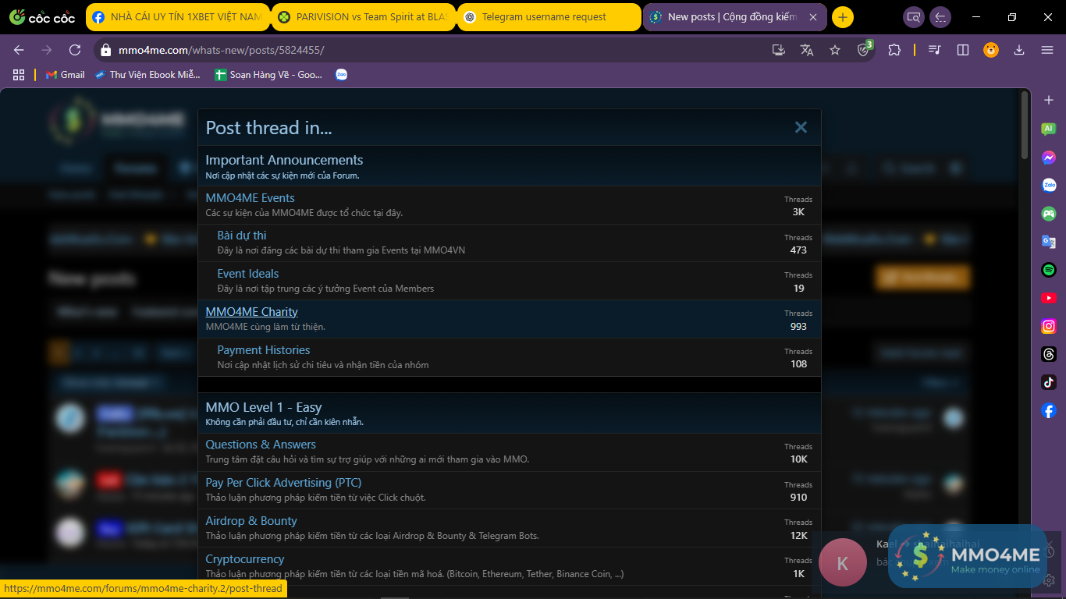The height and width of the screenshot is (599, 1066).
Task: Select the Airdrop & Bounty forum
Action: 251,521
